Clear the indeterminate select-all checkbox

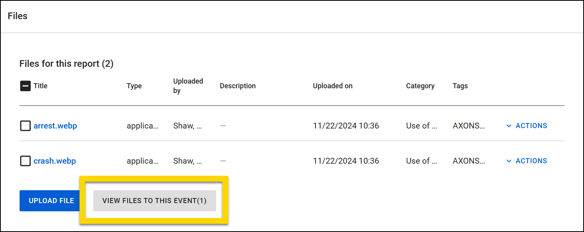click(25, 86)
